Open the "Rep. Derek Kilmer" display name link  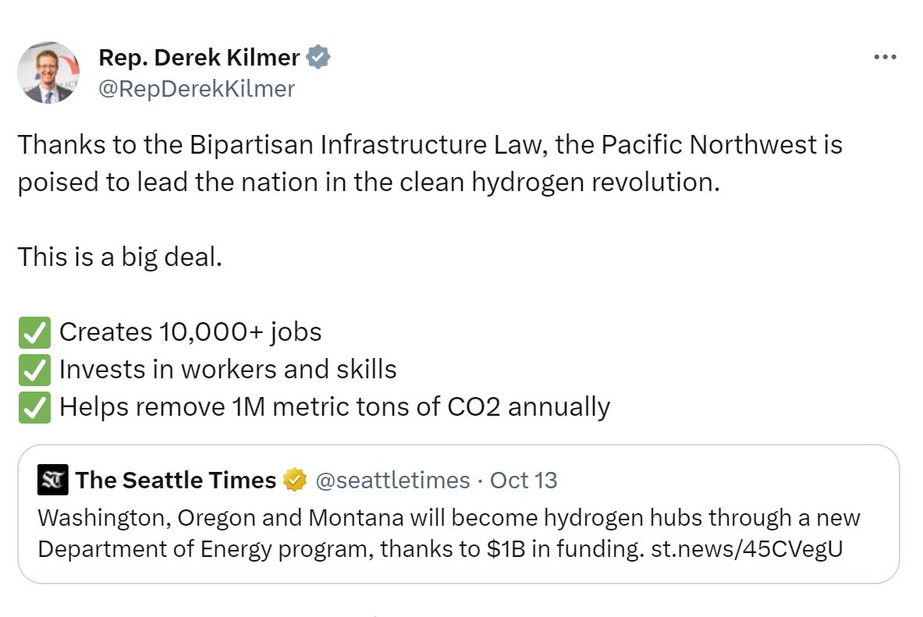click(x=199, y=57)
